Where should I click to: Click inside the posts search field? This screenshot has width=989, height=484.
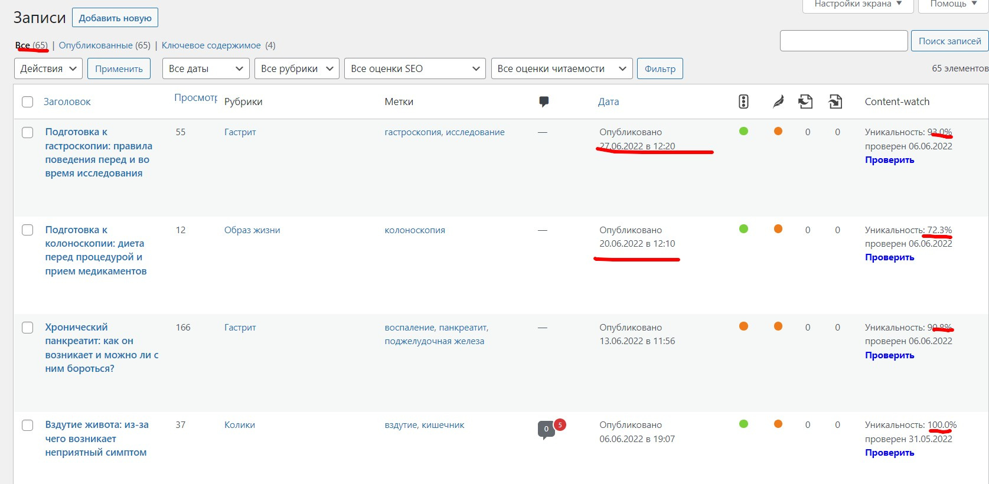pyautogui.click(x=843, y=41)
